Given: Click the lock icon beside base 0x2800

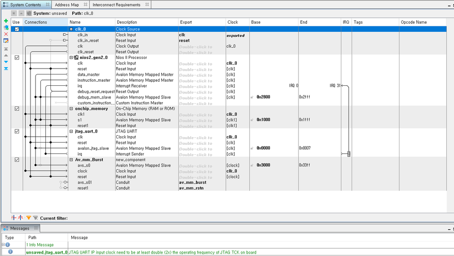Looking at the screenshot, I should (x=252, y=97).
